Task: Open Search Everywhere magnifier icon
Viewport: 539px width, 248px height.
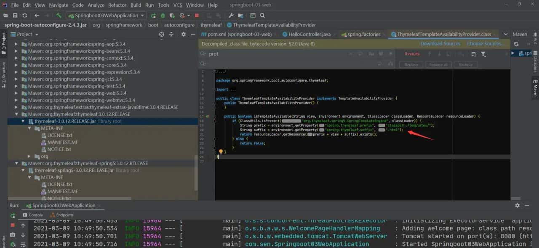Action: coord(262,16)
